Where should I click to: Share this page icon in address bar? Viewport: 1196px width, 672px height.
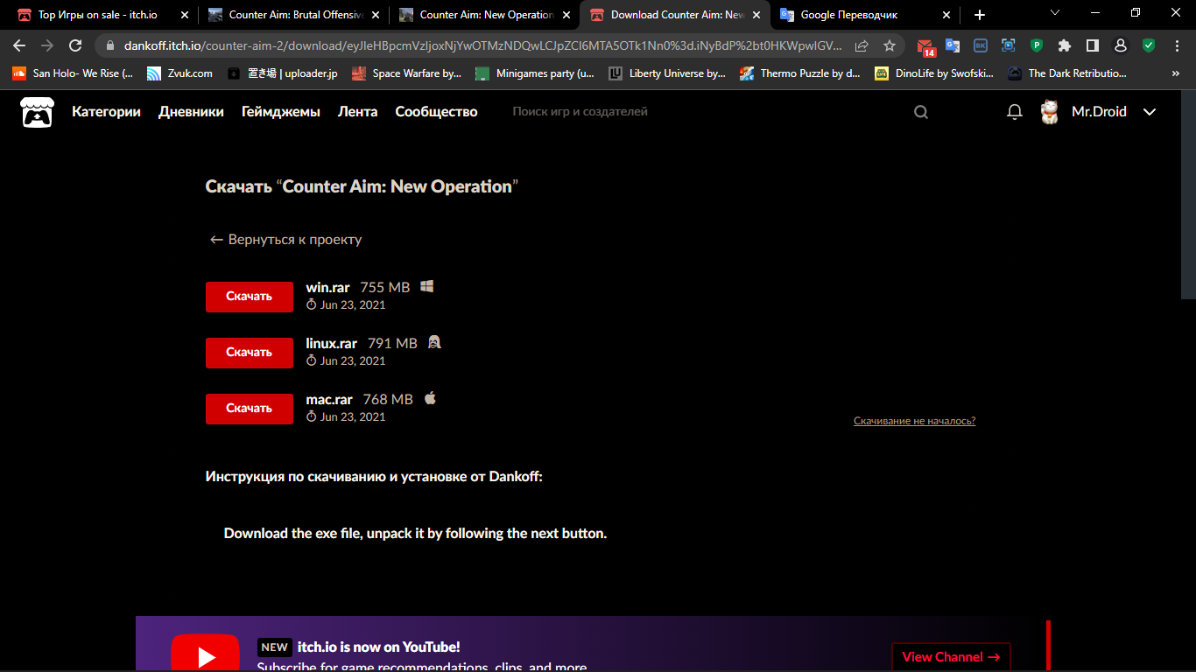tap(862, 45)
